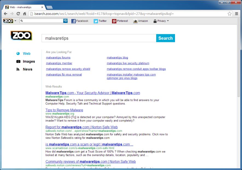Image resolution: width=242 pixels, height=170 pixels.
Task: Select the Web search category
Action: [24, 53]
